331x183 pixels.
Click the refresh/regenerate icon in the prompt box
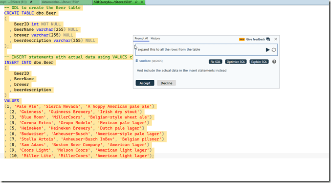(x=274, y=50)
